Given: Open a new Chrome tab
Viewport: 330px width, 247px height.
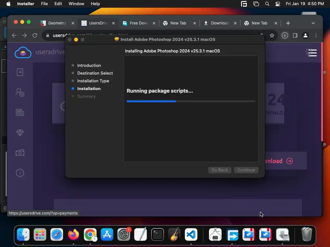Looking at the screenshot, I should [x=288, y=23].
